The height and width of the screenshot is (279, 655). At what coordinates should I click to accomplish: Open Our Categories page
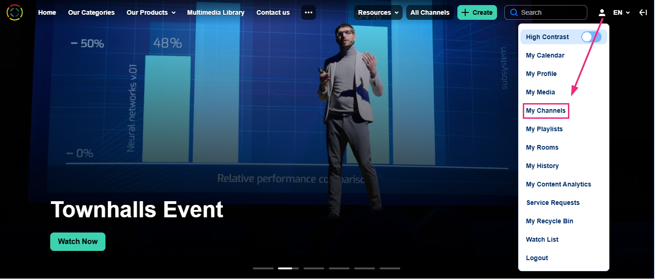point(91,12)
